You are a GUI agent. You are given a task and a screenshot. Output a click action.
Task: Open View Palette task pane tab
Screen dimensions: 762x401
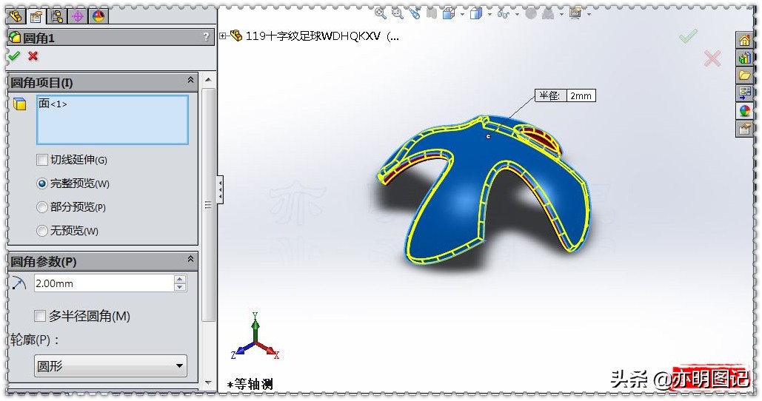(x=744, y=92)
